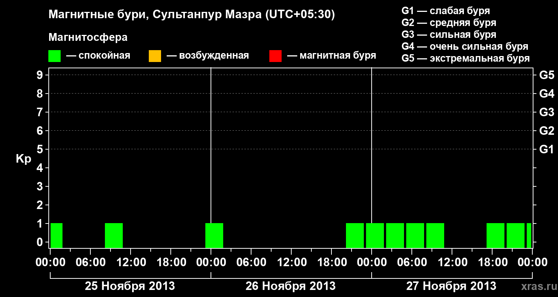Click the '— спокойная' legend label

tap(98, 56)
